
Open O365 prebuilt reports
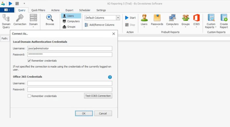(x=196, y=20)
